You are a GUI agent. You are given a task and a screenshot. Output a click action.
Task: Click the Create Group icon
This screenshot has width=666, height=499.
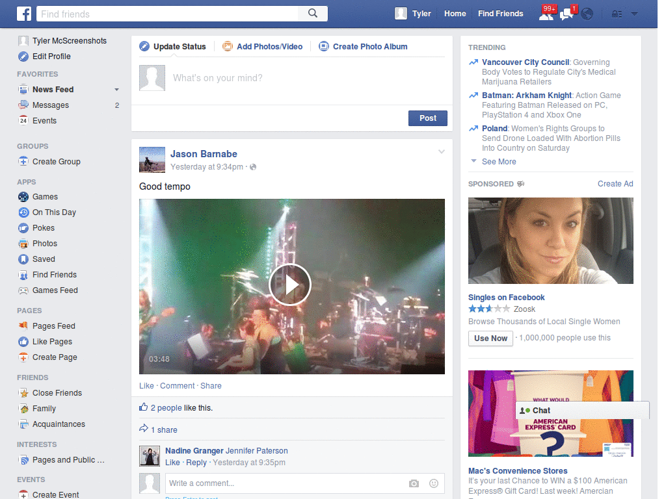(23, 162)
